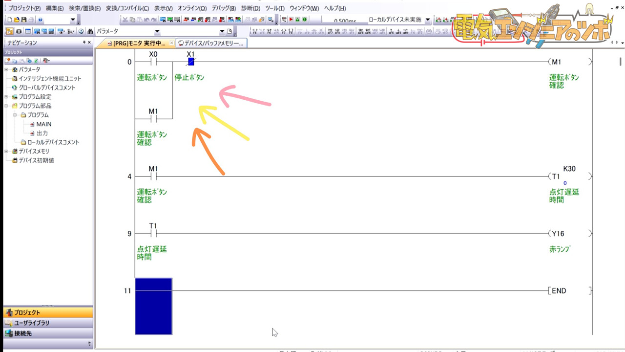
Task: Pin the Navigation panel with pushpin icon
Action: [84, 43]
